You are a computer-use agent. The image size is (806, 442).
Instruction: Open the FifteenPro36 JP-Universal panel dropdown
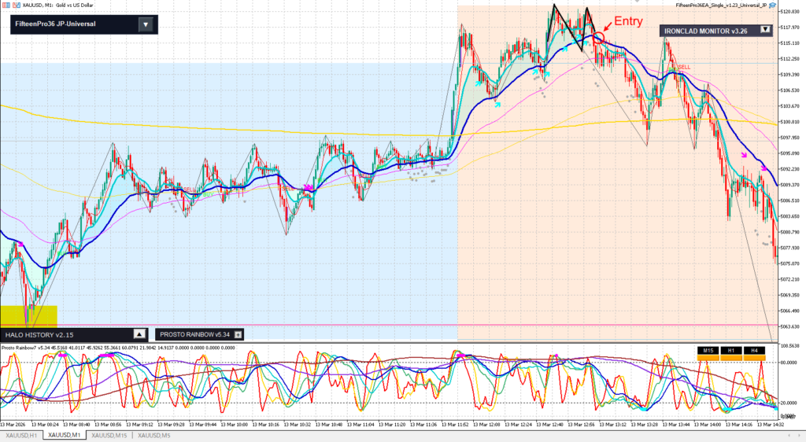coord(145,24)
